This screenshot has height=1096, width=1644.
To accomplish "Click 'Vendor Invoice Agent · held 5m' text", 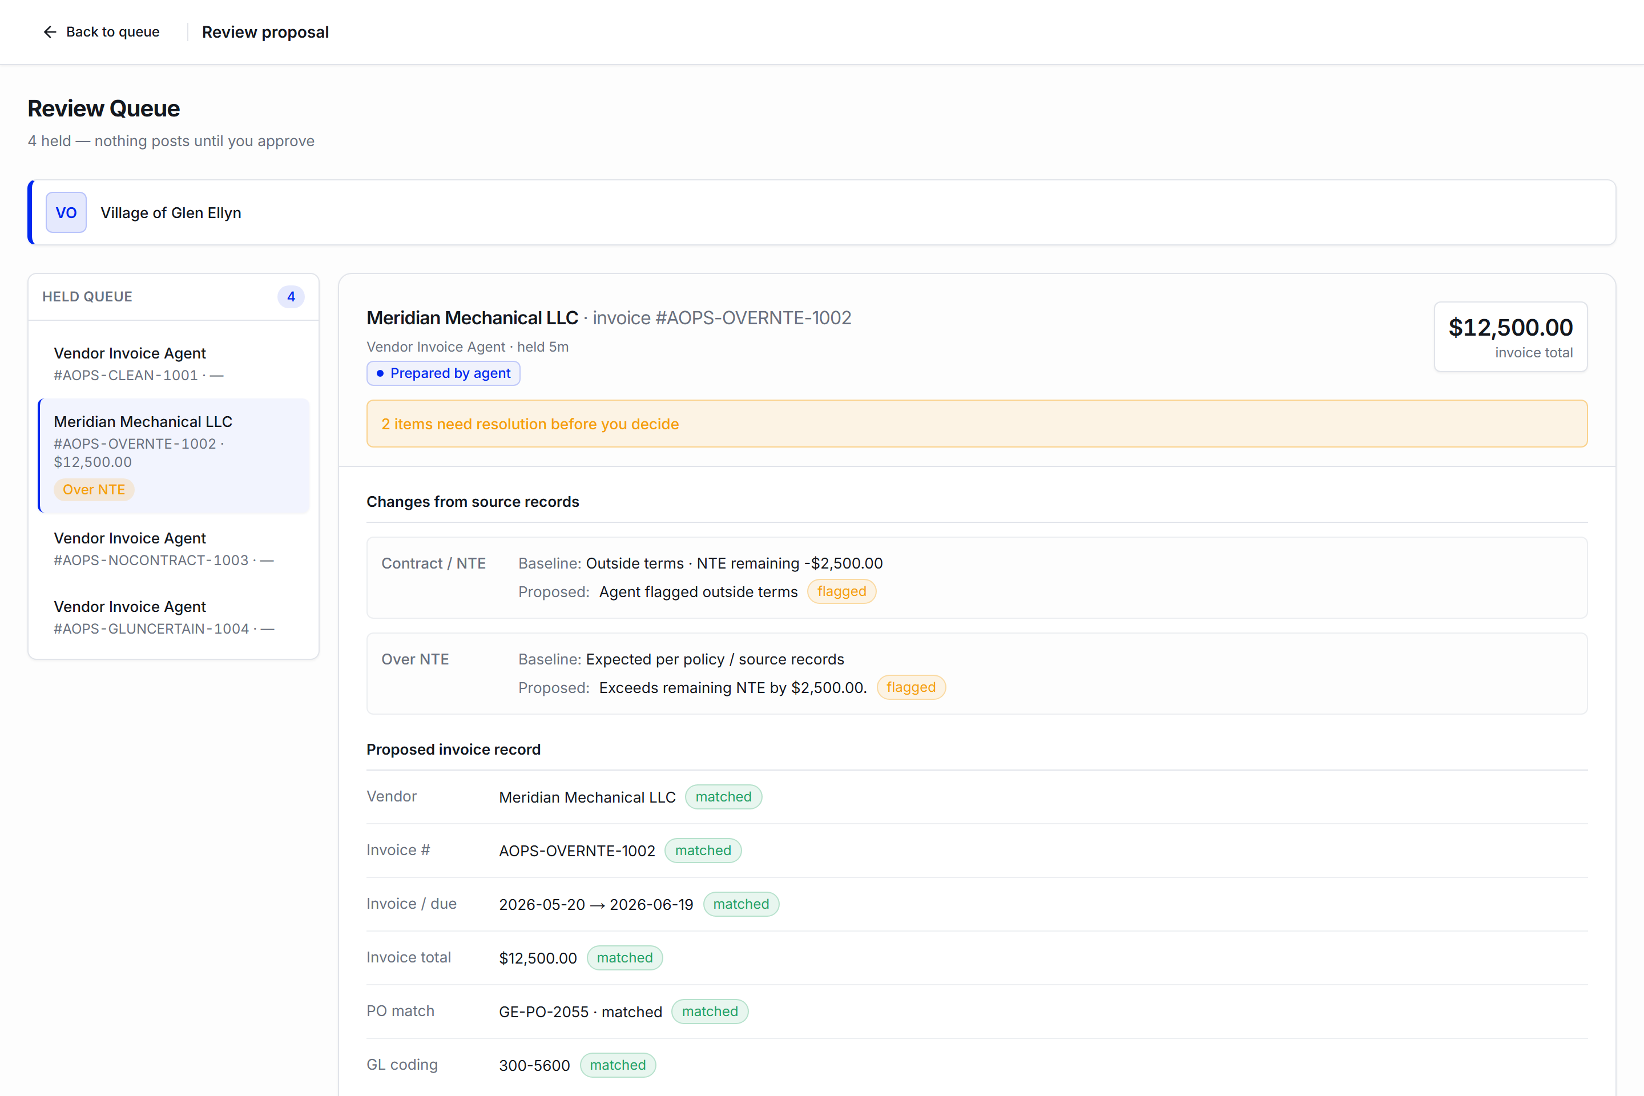I will pos(468,346).
